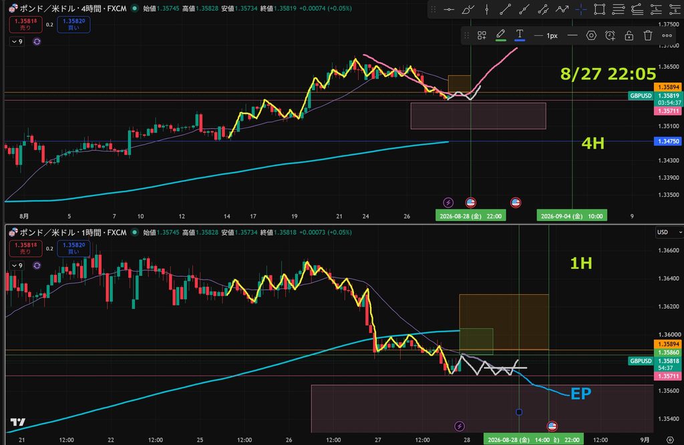Select the horizontal line drawing tool
This screenshot has height=445, width=684.
click(449, 9)
